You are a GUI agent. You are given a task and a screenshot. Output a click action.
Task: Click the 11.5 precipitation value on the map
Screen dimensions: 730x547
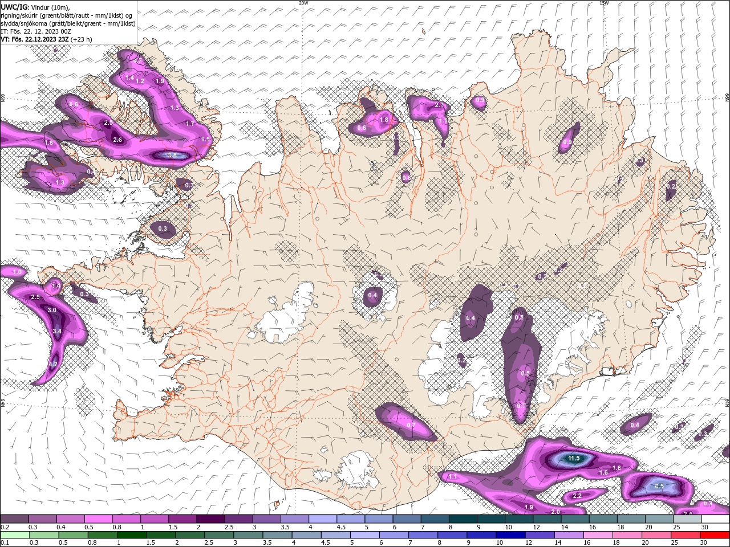[573, 458]
